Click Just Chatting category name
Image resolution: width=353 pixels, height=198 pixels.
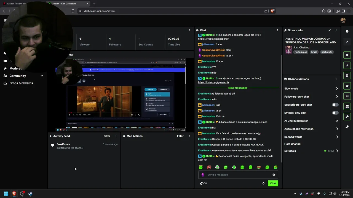pyautogui.click(x=301, y=48)
